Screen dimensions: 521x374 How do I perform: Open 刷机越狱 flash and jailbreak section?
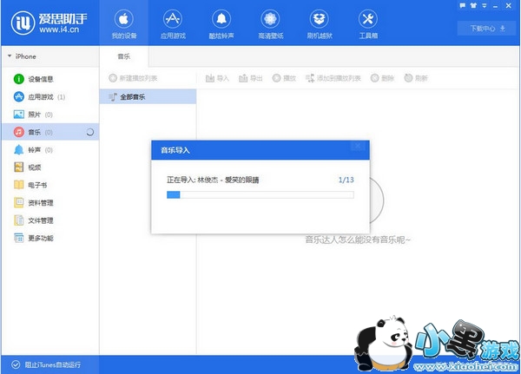point(320,24)
